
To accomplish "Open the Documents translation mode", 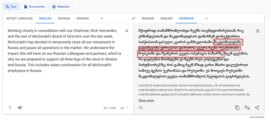I will tap(34, 7).
